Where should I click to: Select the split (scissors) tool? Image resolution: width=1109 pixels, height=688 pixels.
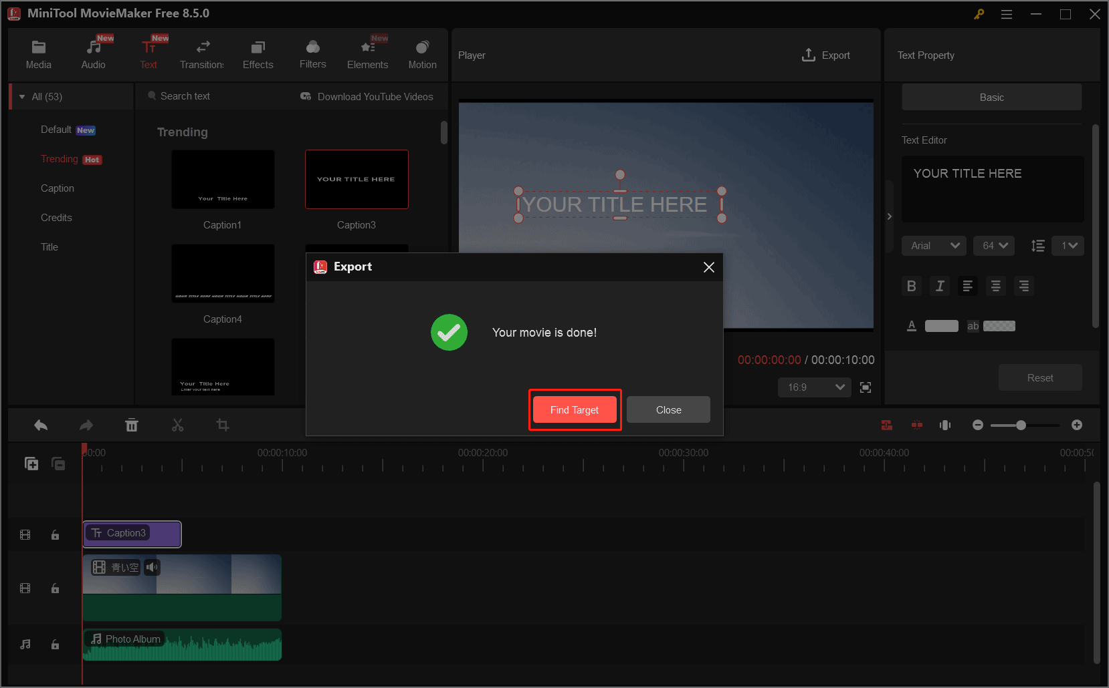point(177,425)
